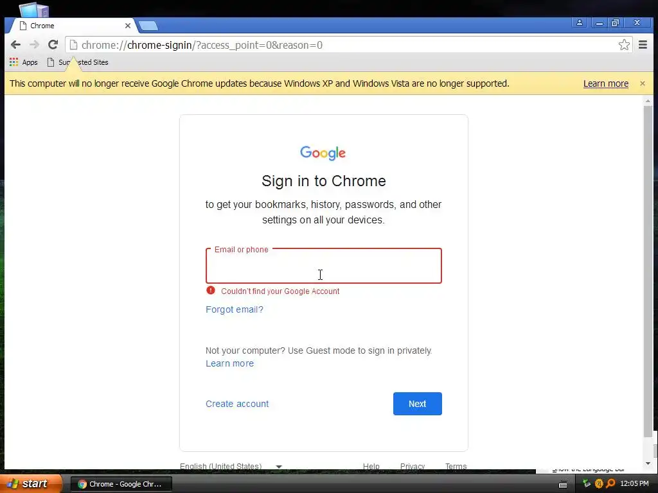Click the Forgot email? link
This screenshot has width=658, height=493.
[x=234, y=309]
